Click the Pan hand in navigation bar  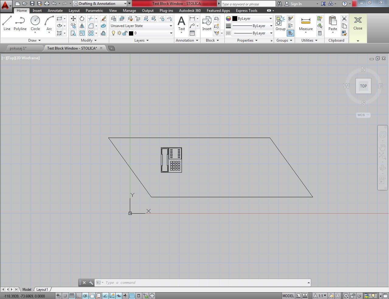[382, 147]
